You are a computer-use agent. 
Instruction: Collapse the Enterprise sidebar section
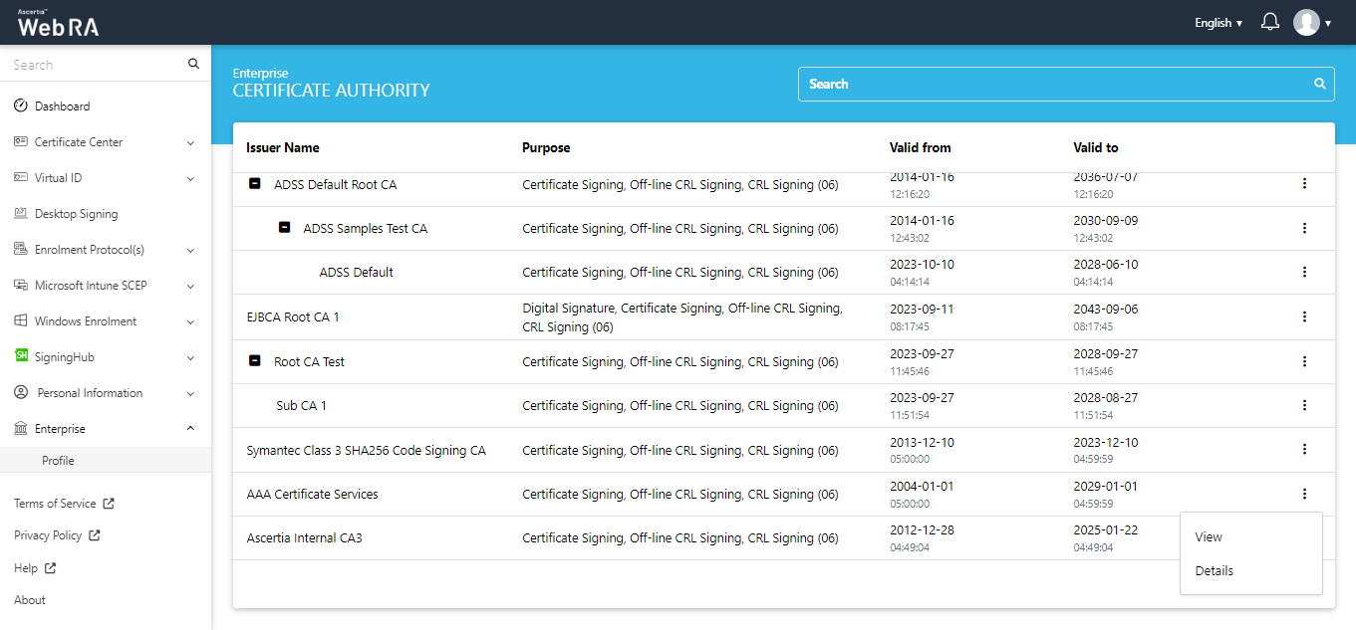pos(190,429)
